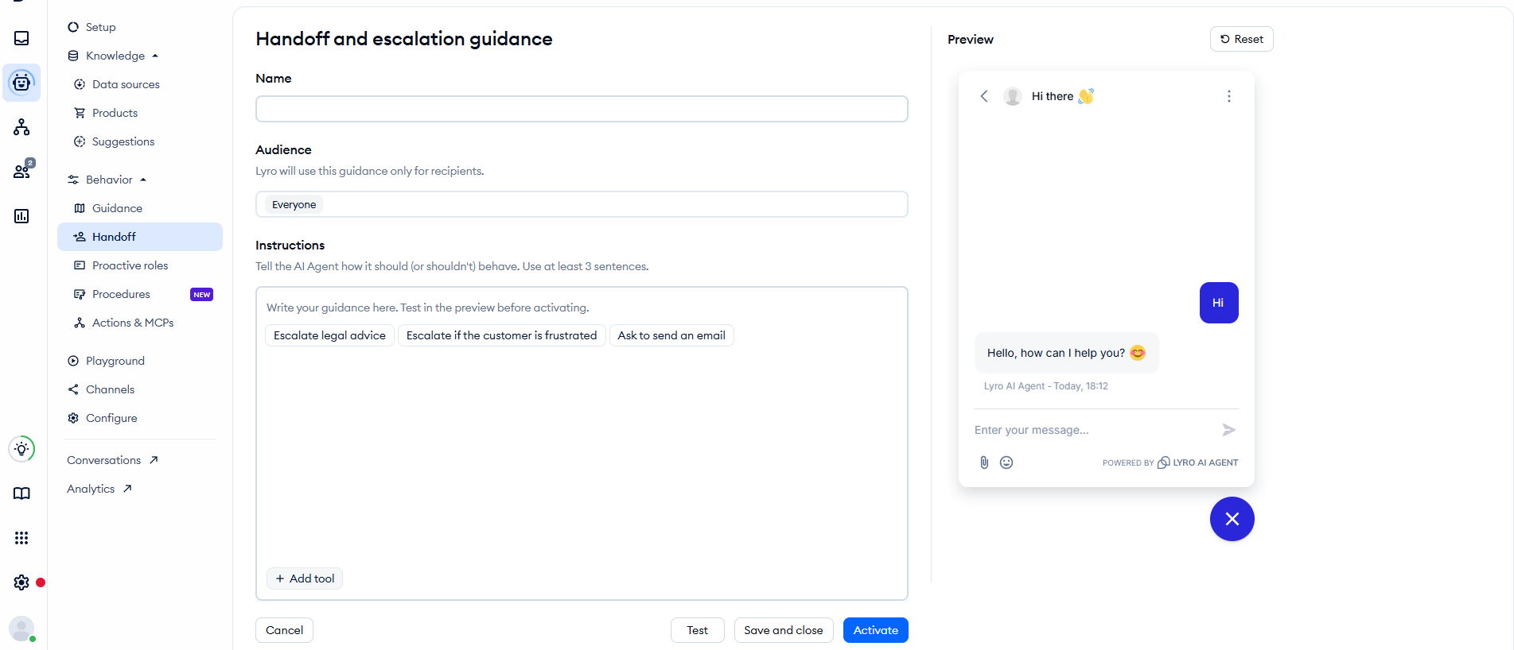
Task: Open the Customers icon with badge
Action: point(23,170)
